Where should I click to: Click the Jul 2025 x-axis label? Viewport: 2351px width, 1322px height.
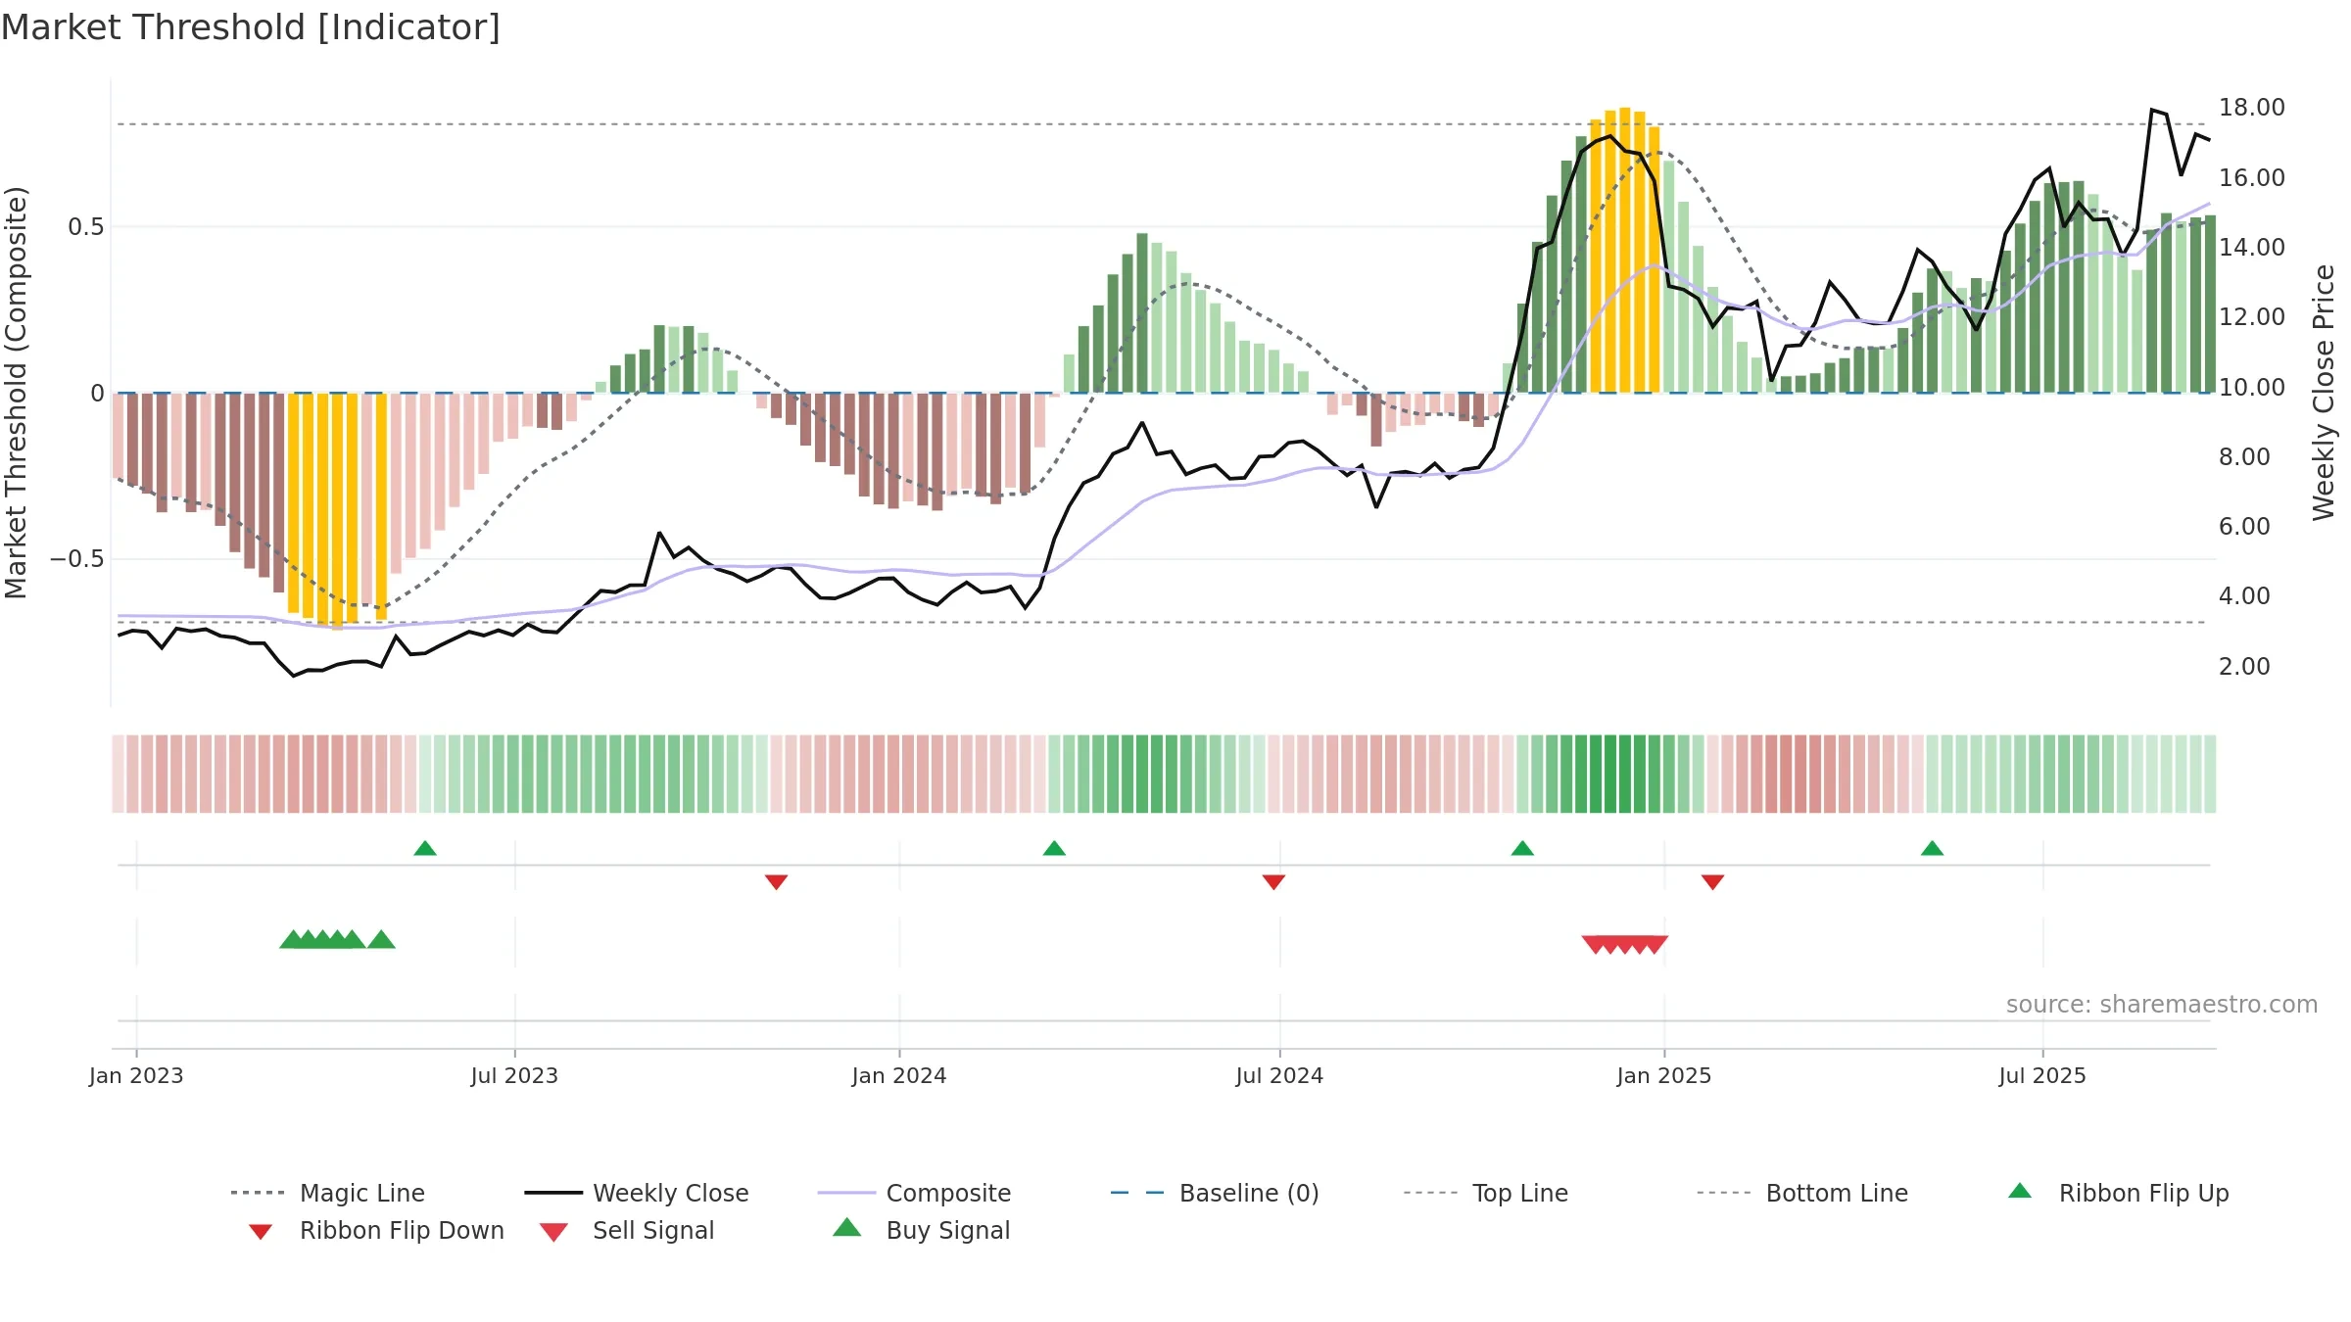click(2042, 1076)
